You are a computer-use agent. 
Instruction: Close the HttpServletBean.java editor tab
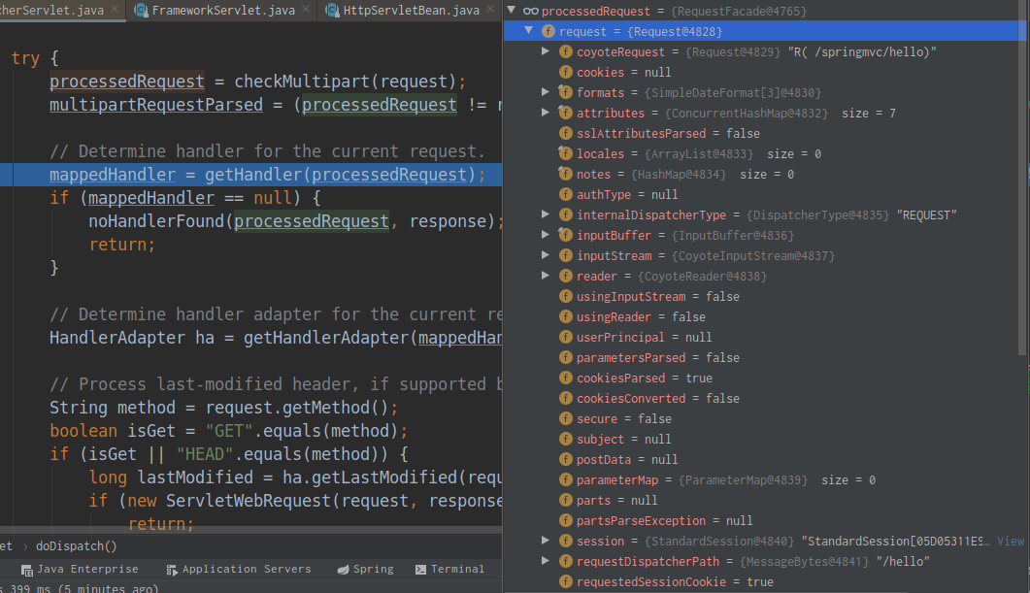[x=491, y=11]
